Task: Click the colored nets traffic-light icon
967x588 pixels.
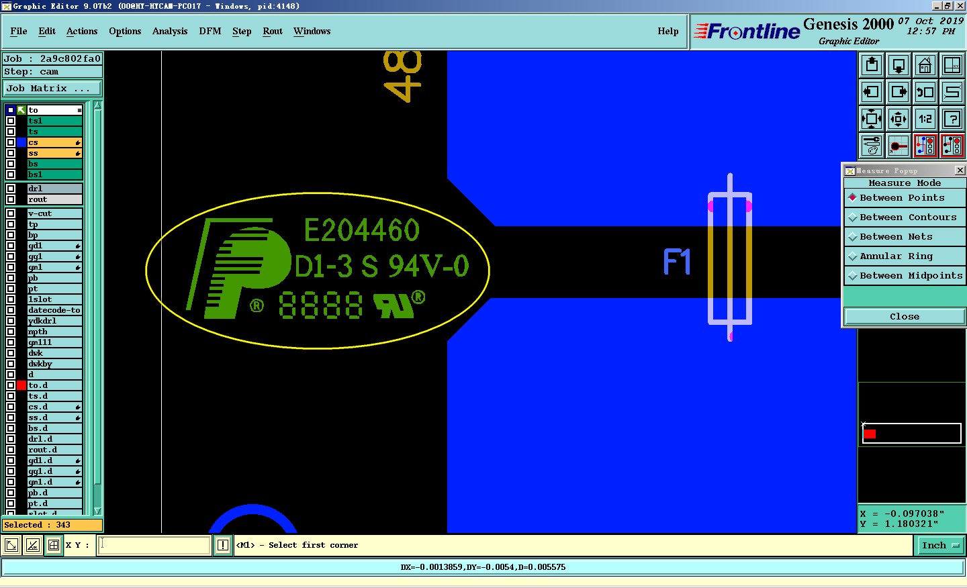Action: [x=925, y=146]
